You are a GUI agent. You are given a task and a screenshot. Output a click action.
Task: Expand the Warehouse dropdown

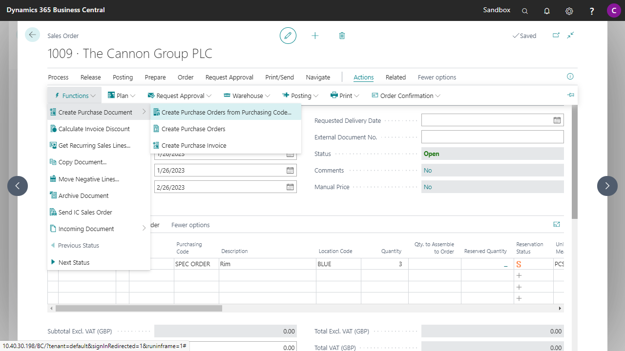tap(248, 96)
